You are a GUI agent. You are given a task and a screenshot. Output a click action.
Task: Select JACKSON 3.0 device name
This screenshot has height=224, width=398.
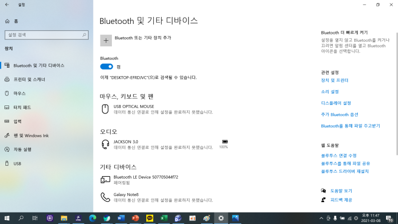tap(126, 142)
